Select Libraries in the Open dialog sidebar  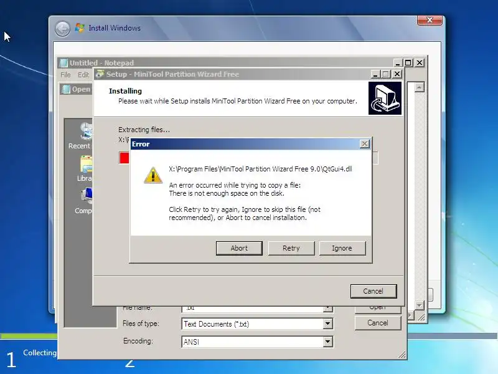(x=85, y=168)
